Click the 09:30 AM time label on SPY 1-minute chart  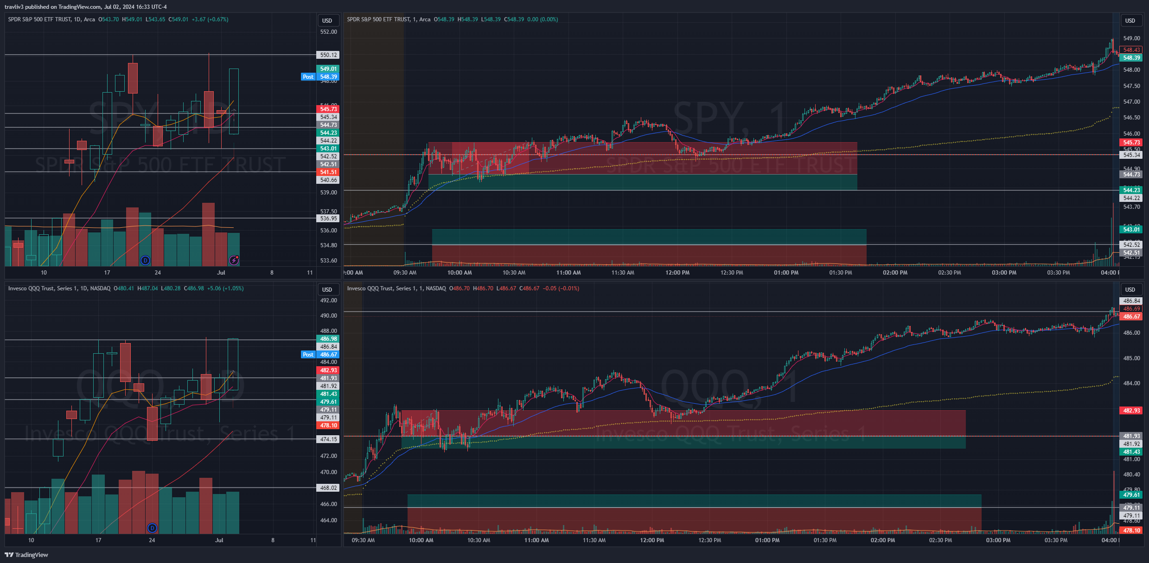pyautogui.click(x=405, y=273)
